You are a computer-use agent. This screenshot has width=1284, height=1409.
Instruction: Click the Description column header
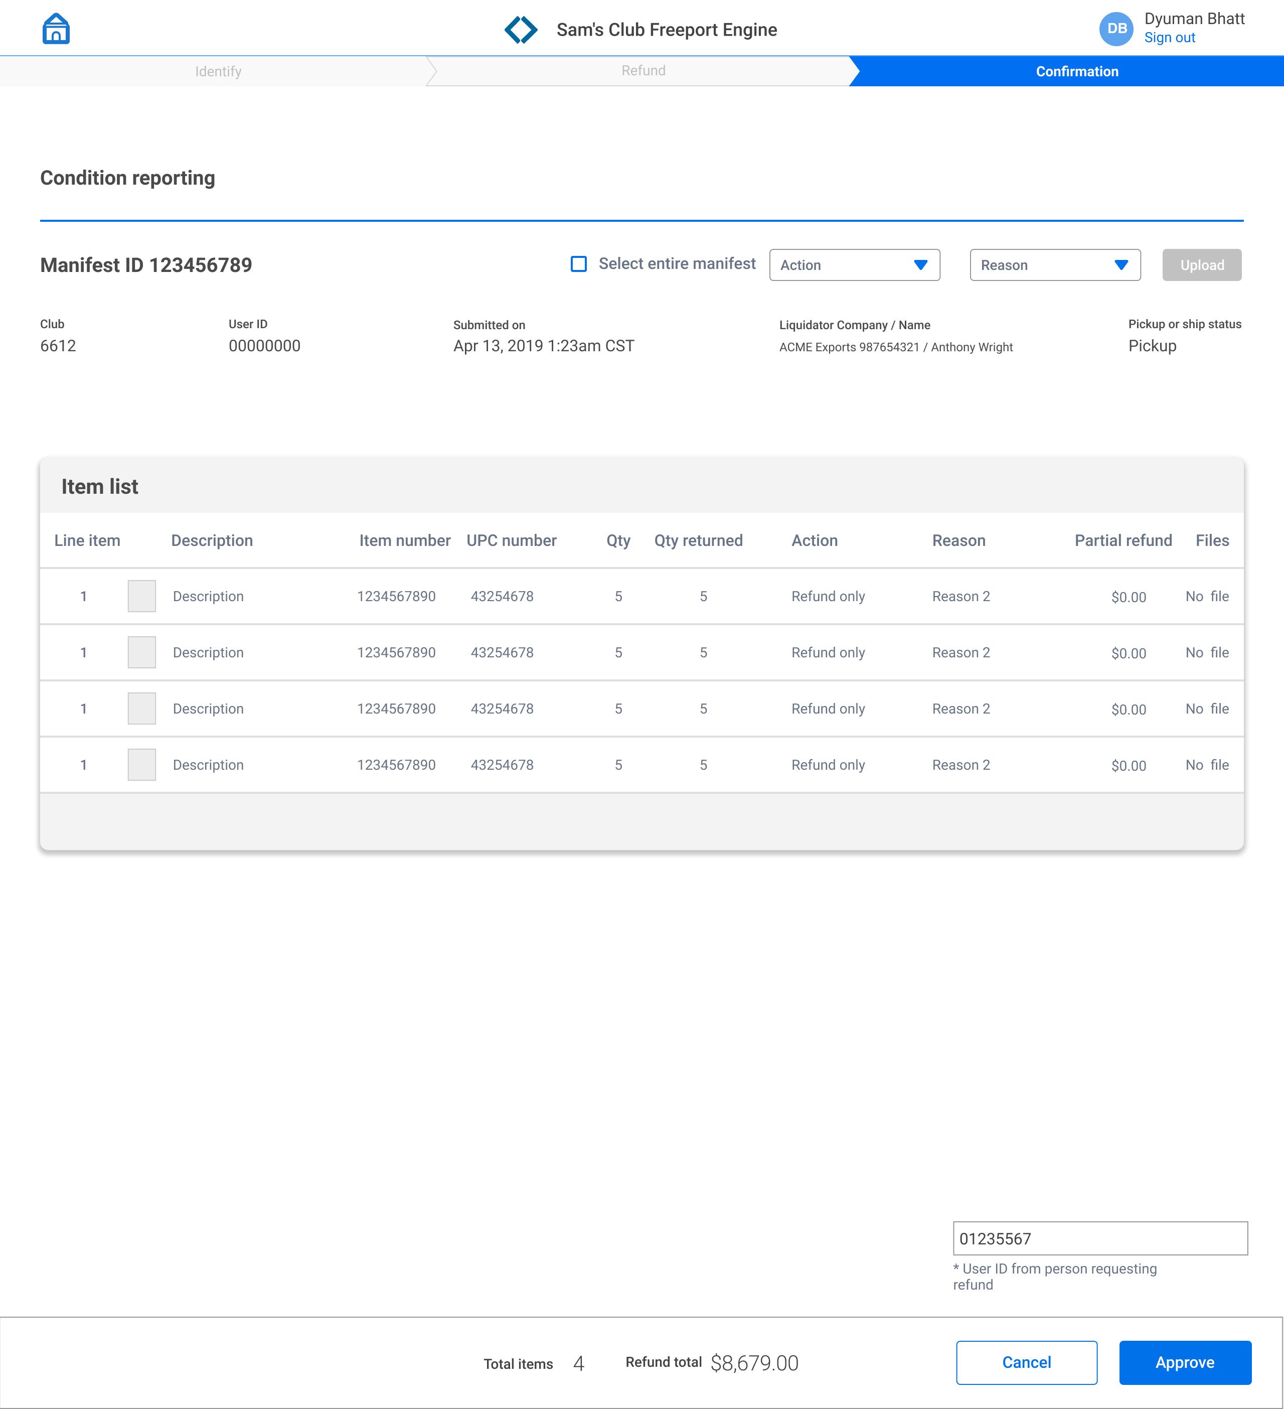pyautogui.click(x=212, y=540)
